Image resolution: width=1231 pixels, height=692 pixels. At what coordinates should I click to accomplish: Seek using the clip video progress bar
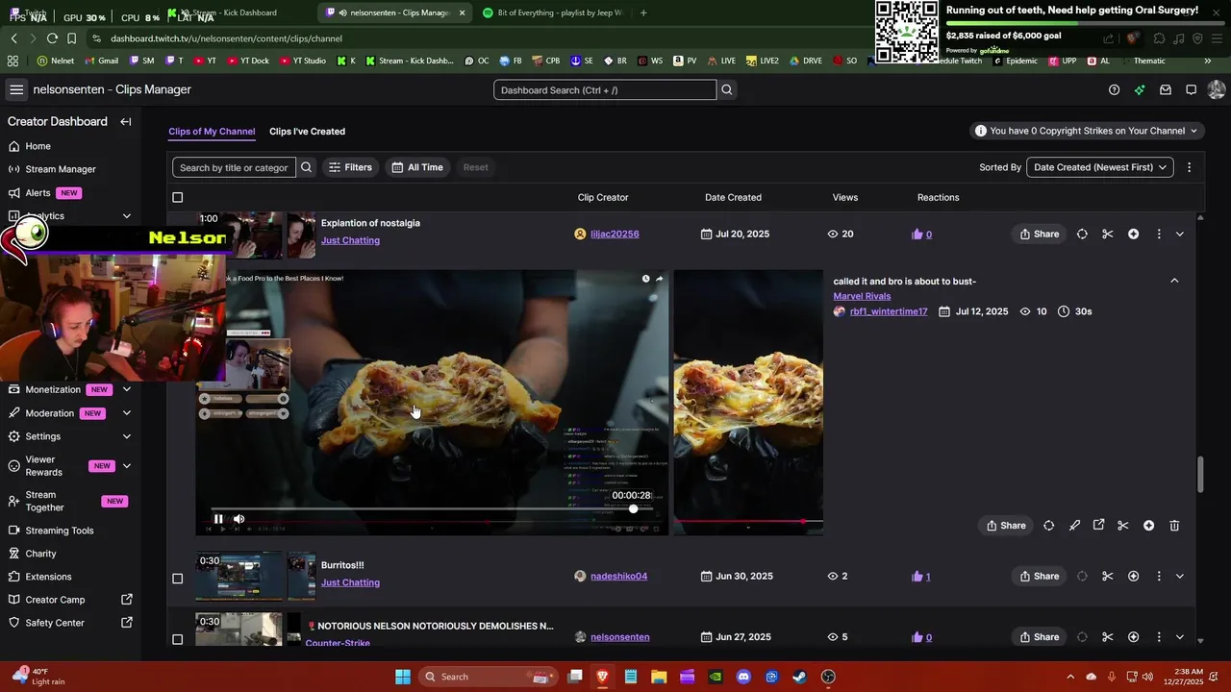(x=432, y=508)
